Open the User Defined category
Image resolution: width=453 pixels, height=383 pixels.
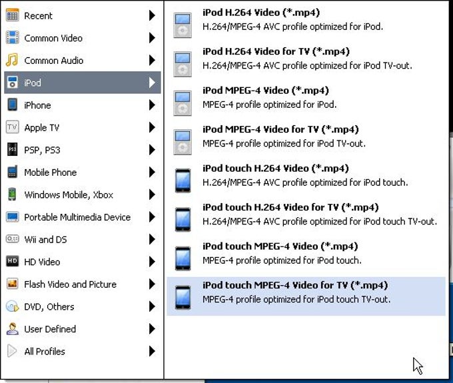(83, 328)
